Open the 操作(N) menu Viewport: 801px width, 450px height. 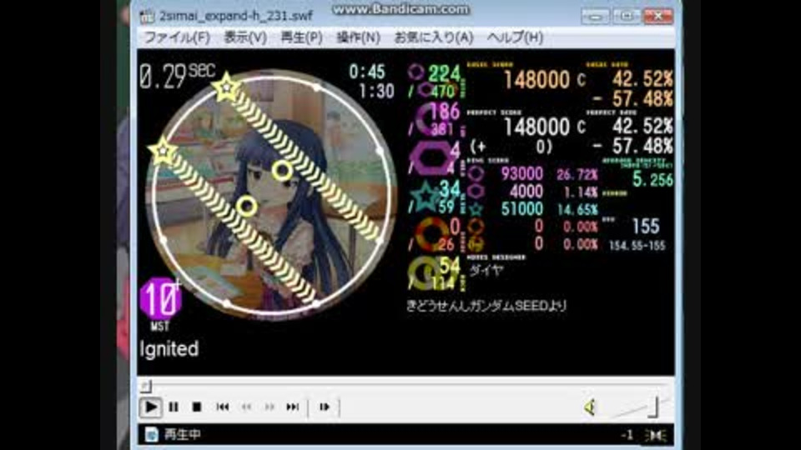click(x=358, y=37)
